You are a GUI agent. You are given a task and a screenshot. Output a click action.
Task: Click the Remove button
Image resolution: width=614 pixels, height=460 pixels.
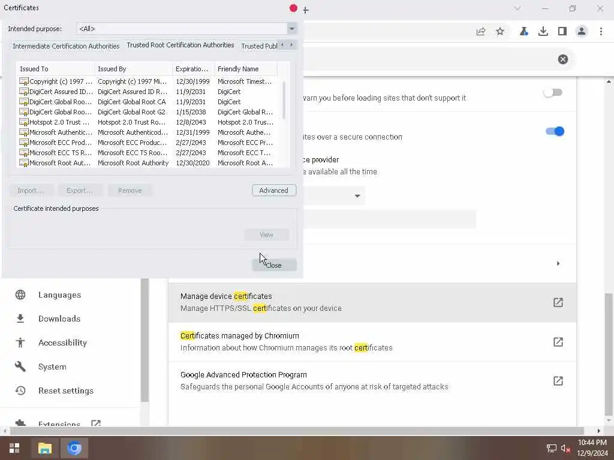[x=130, y=190]
